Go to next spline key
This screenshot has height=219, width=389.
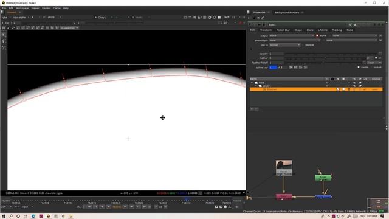(296, 68)
